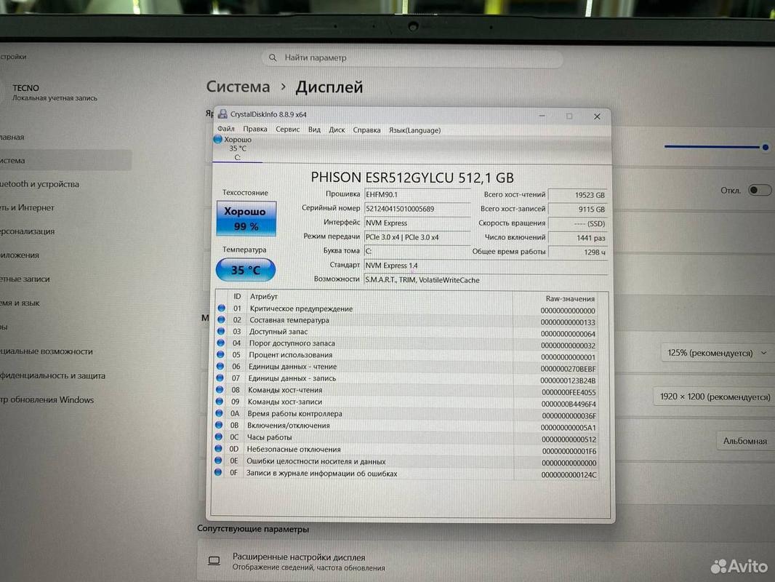
Task: Click the Возможности S.M.A.R.T., TRIM field
Action: click(x=486, y=280)
